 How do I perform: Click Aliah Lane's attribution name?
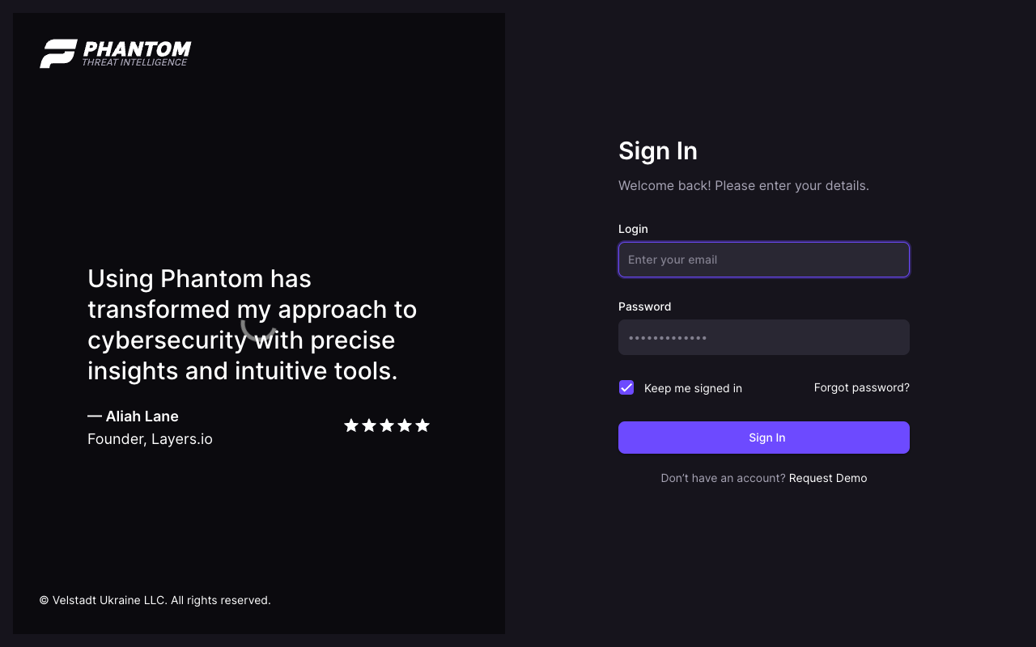tap(133, 416)
